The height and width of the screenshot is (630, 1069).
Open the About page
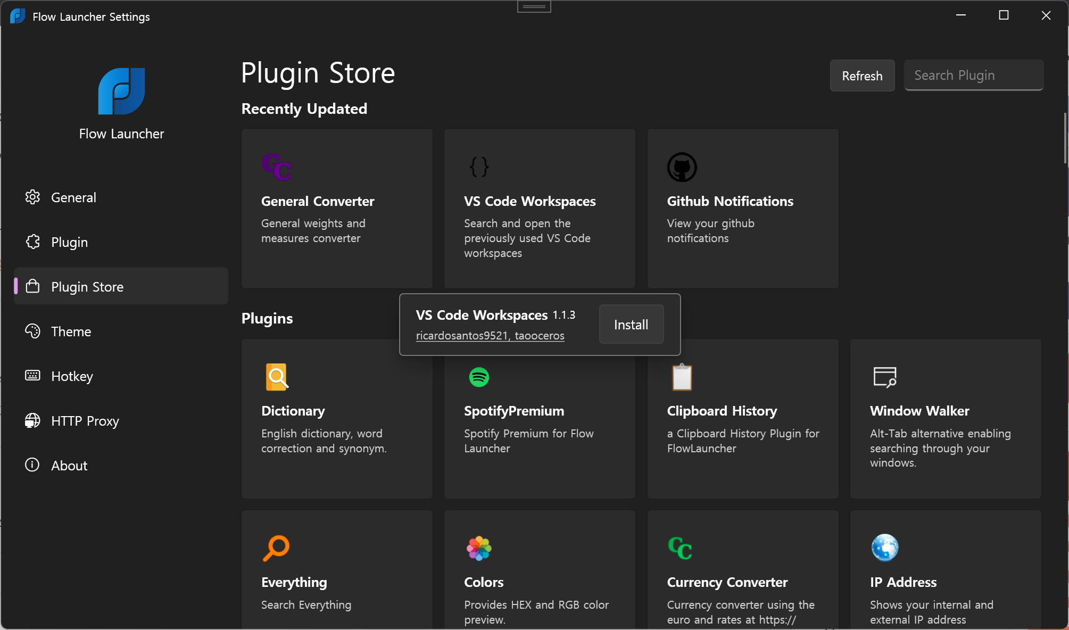(69, 466)
